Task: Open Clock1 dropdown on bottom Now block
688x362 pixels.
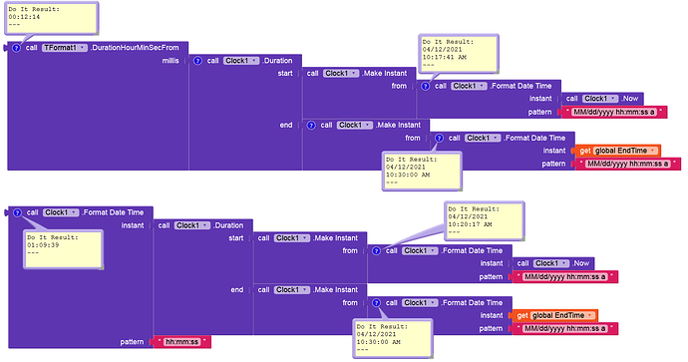Action: [551, 263]
